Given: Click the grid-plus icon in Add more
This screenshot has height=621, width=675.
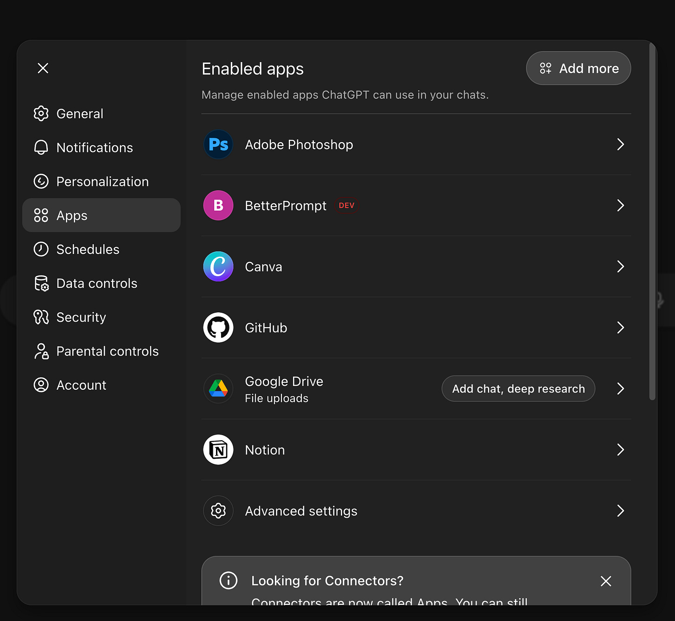Looking at the screenshot, I should click(x=546, y=68).
